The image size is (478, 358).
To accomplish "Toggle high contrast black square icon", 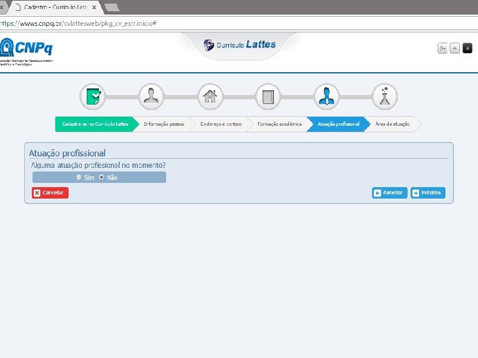I will tap(467, 48).
